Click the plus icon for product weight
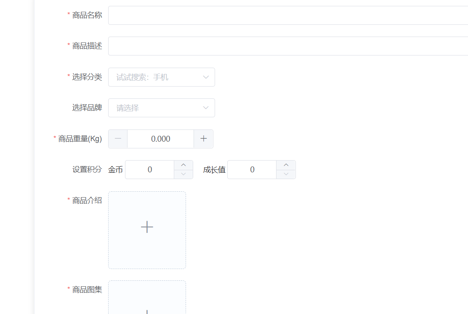 (x=204, y=139)
